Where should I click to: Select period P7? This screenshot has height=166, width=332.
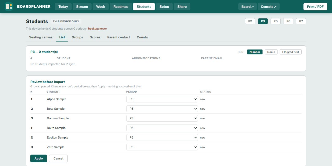301,21
